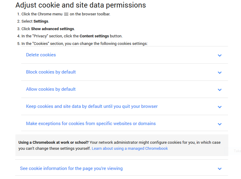This screenshot has width=241, height=179.
Task: Click the bold Content settings text
Action: pos(94,36)
